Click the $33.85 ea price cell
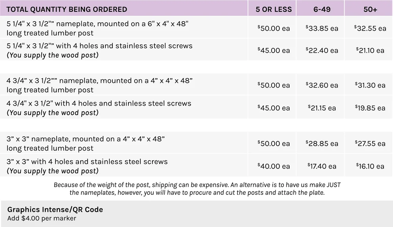The height and width of the screenshot is (227, 393). tap(322, 28)
